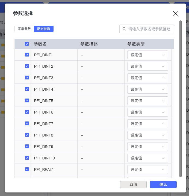Image resolution: width=189 pixels, height=196 pixels.
Task: Uncheck the PF1_DINT4 row checkbox
Action: click(x=27, y=89)
